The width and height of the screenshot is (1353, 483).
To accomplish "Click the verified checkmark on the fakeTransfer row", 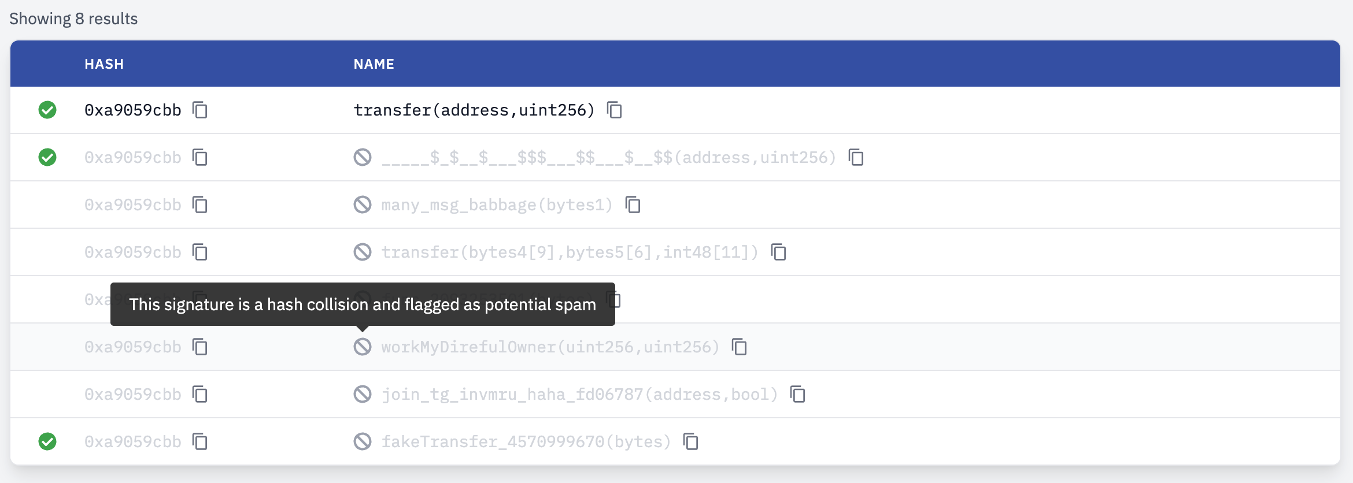I will pos(48,441).
